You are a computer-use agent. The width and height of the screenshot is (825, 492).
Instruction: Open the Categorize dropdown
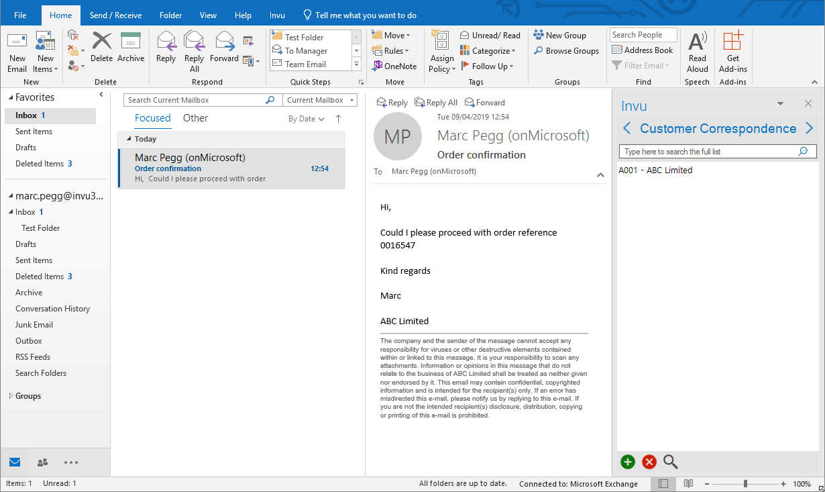[488, 50]
